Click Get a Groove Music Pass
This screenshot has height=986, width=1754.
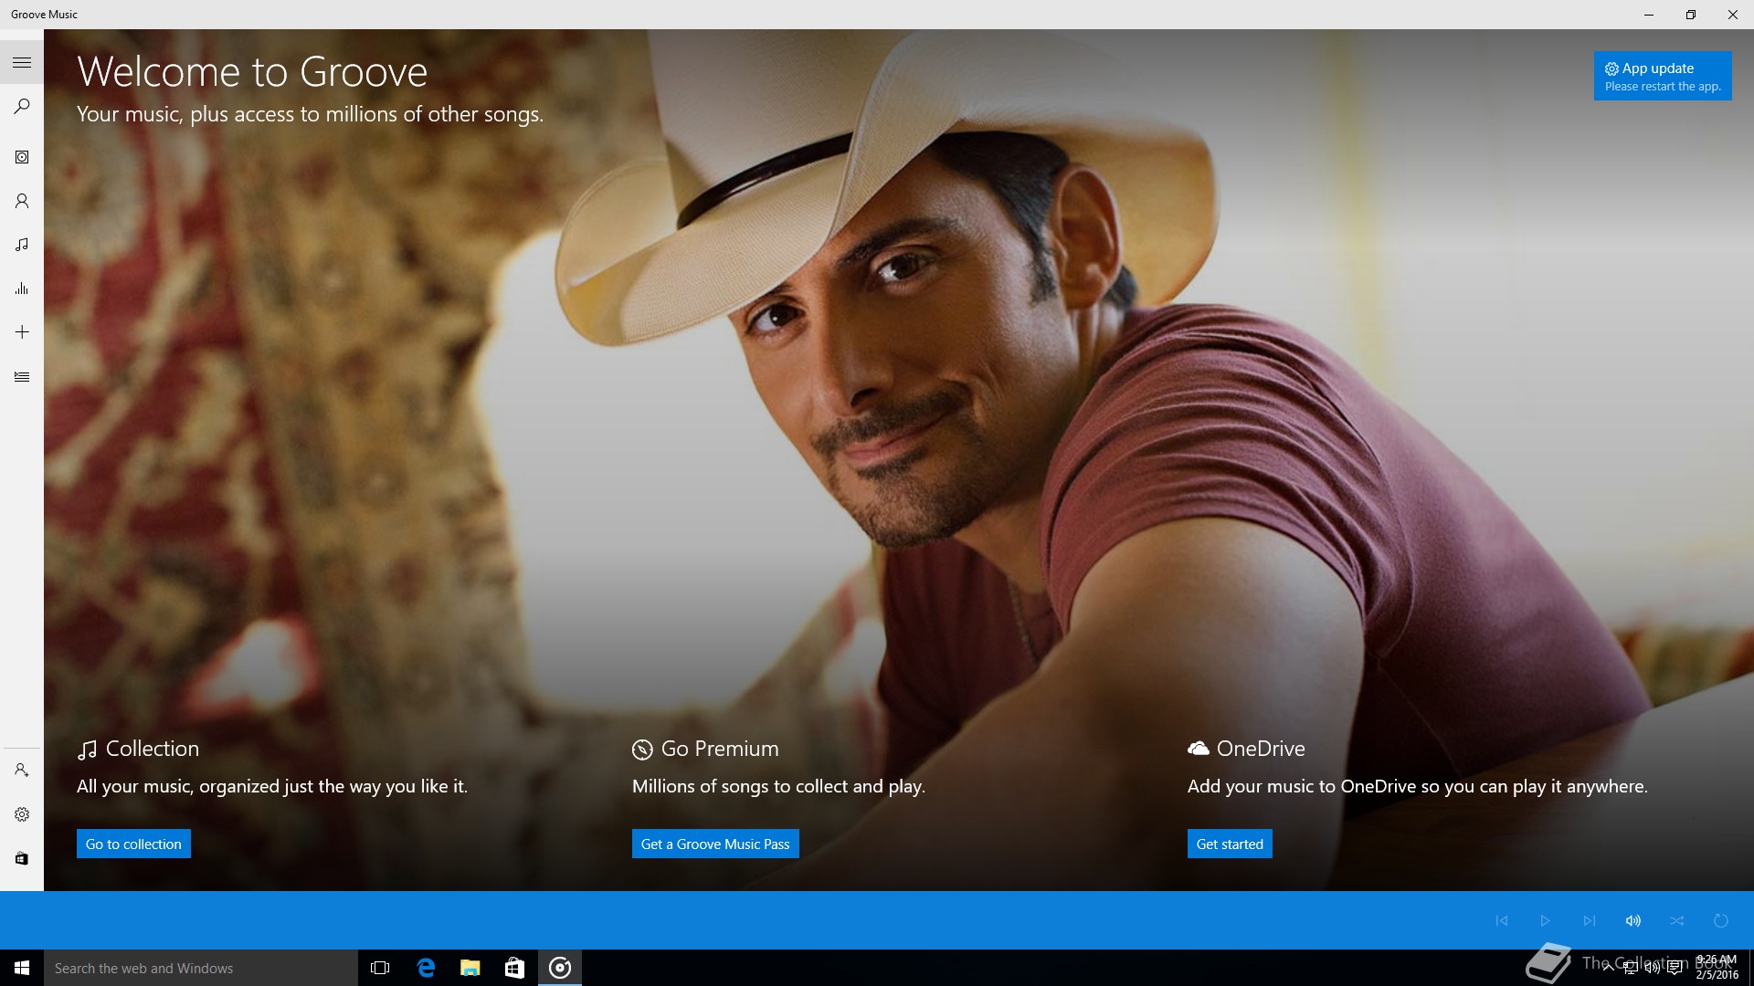point(715,844)
